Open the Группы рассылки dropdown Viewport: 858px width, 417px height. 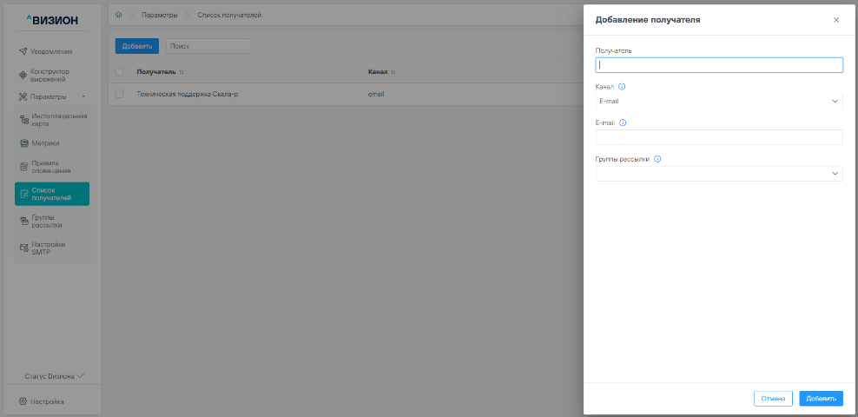click(x=718, y=174)
